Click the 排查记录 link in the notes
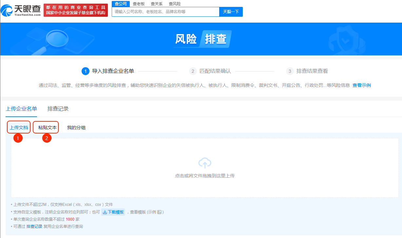 [34, 226]
